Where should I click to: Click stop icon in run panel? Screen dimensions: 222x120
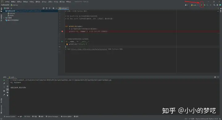click(x=4, y=87)
